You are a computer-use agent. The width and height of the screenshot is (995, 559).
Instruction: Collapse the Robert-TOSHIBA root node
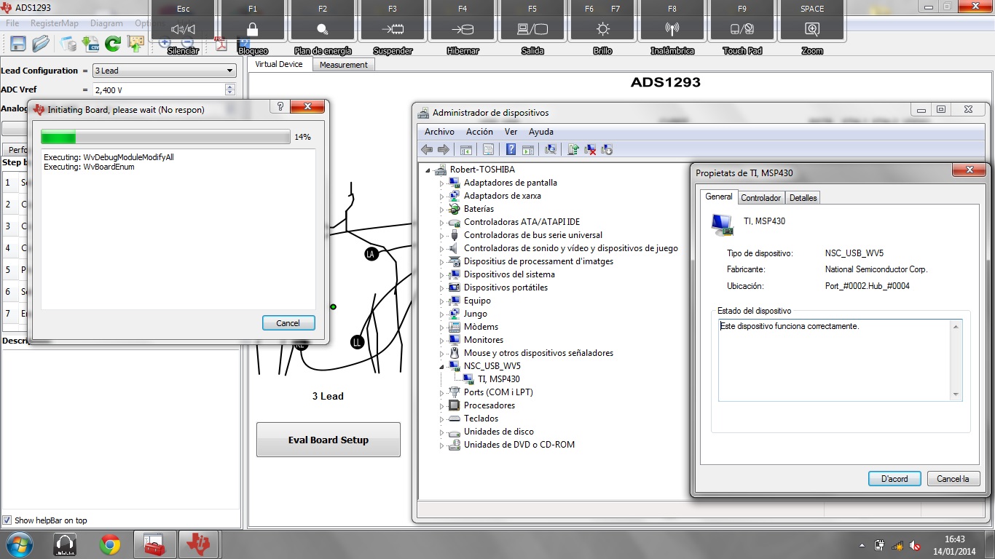pos(428,170)
